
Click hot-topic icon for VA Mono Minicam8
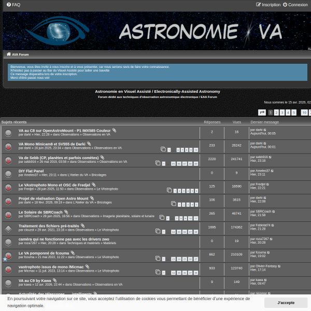pyautogui.click(x=8, y=146)
